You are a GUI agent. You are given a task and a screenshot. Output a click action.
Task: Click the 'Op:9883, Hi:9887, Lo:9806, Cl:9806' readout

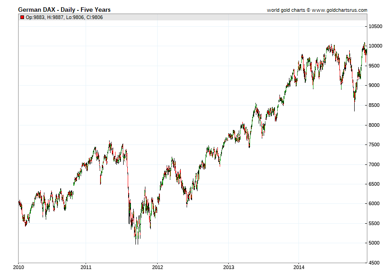(64, 17)
